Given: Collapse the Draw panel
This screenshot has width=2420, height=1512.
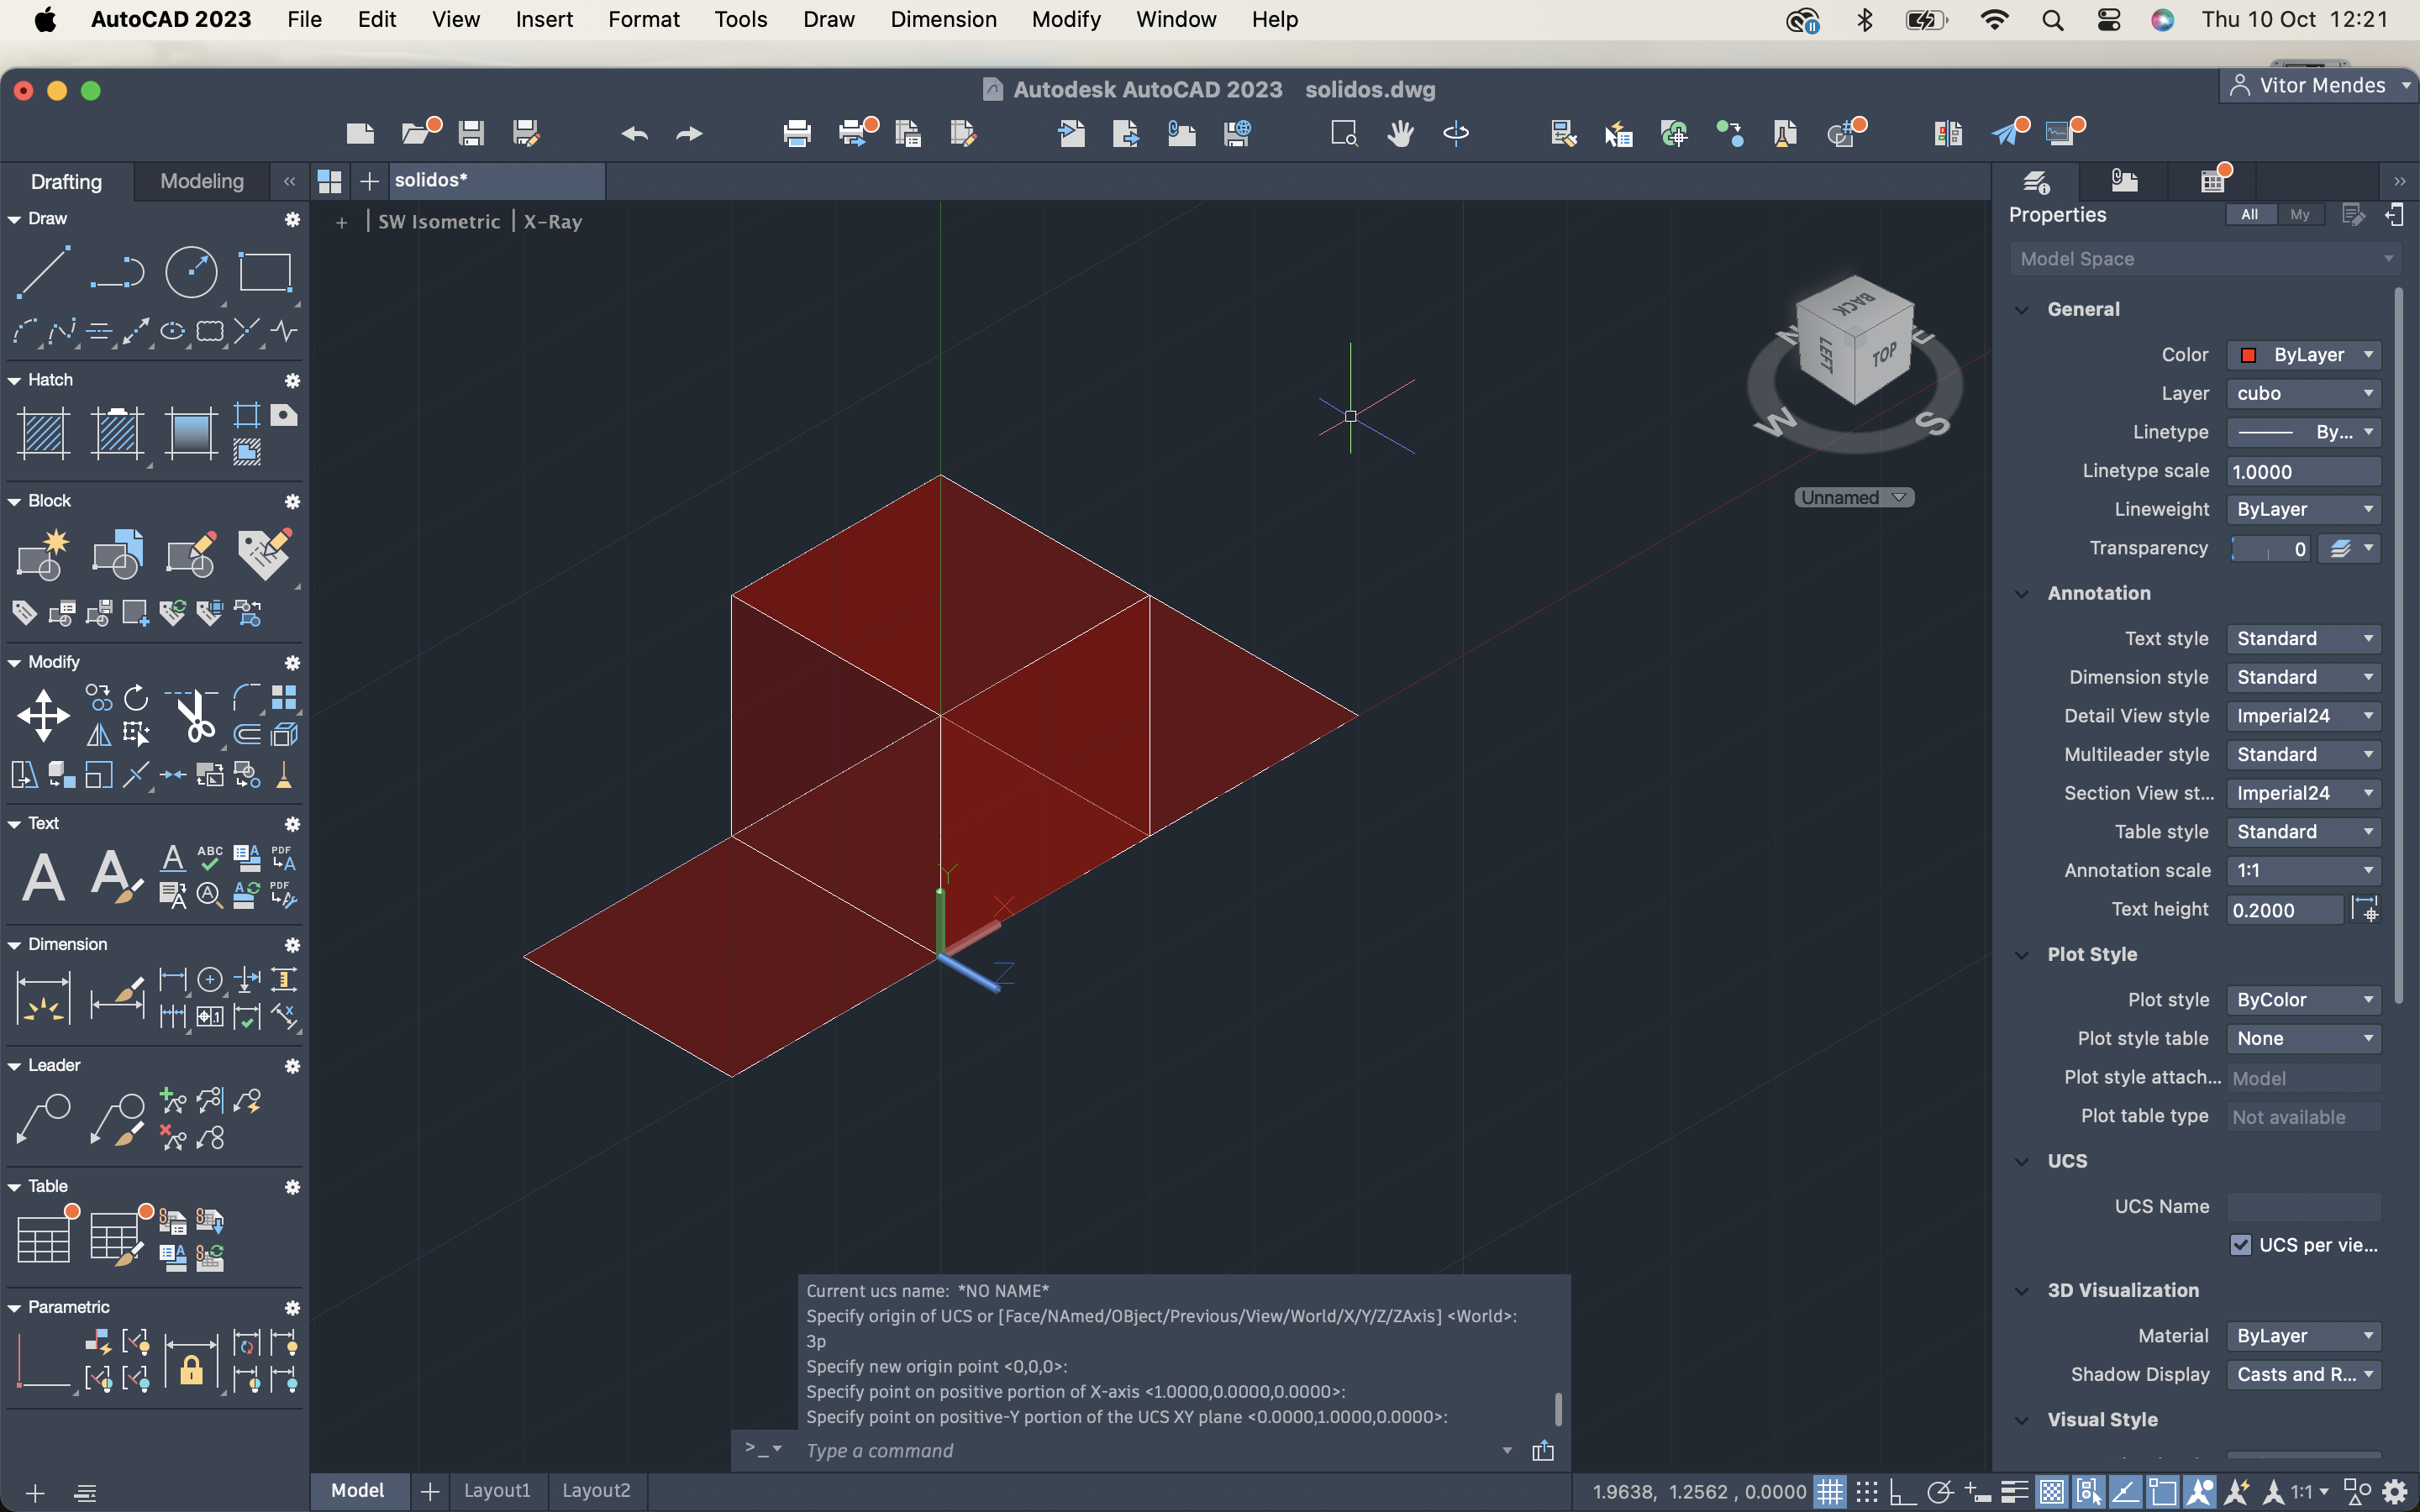Looking at the screenshot, I should tap(14, 219).
